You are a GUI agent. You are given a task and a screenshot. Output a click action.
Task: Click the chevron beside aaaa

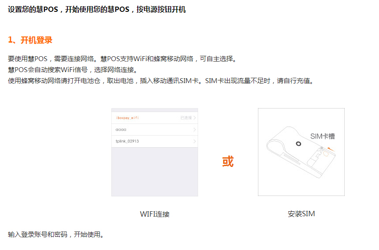195,130
